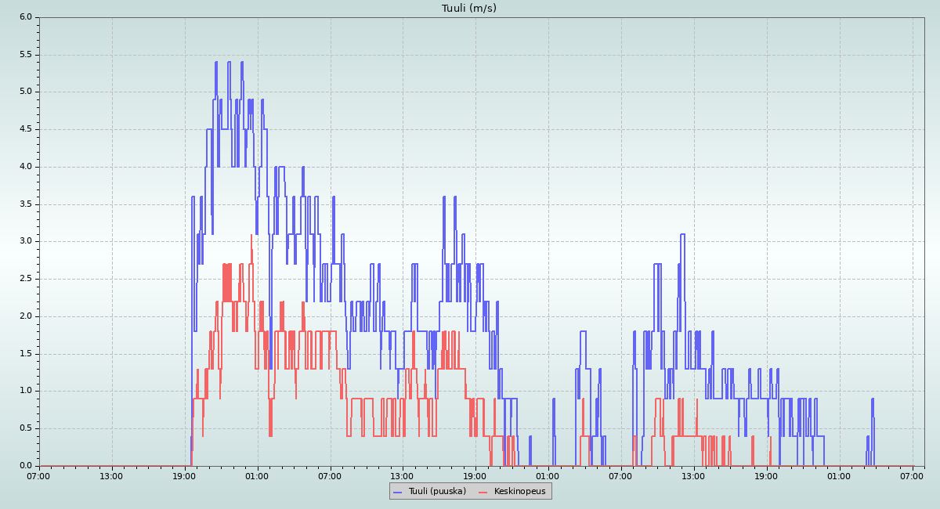
Task: Pick the 4.5 value on y-axis
Action: (x=25, y=129)
